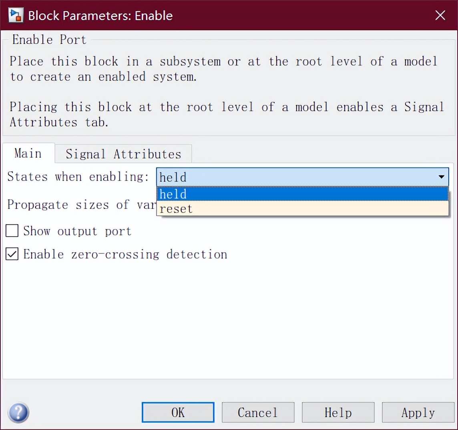Click the States when enabling label
The height and width of the screenshot is (430, 458).
(x=78, y=177)
